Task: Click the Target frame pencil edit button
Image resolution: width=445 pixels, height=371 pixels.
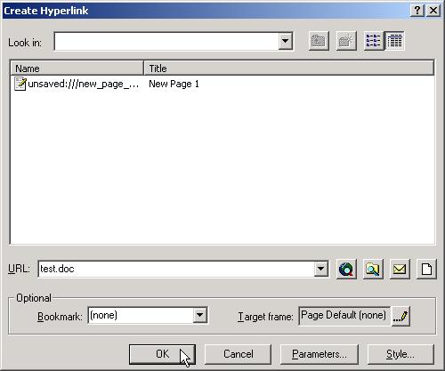Action: [400, 316]
